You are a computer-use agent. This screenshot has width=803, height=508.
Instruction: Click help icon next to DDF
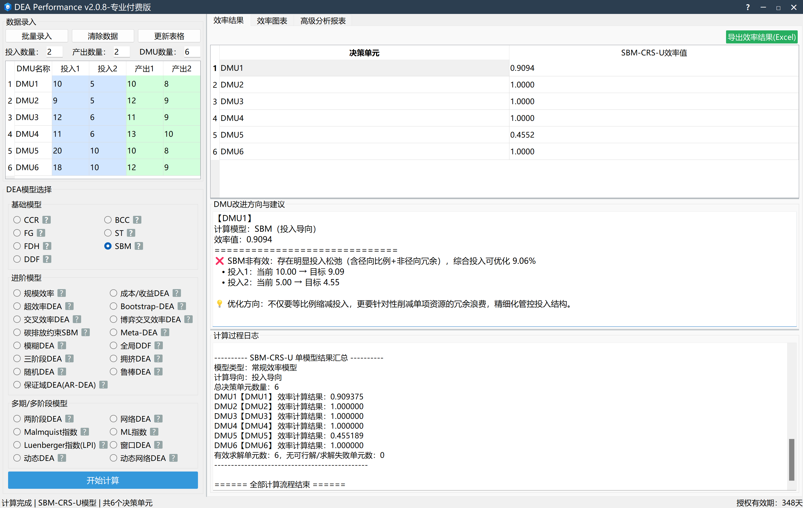click(47, 259)
